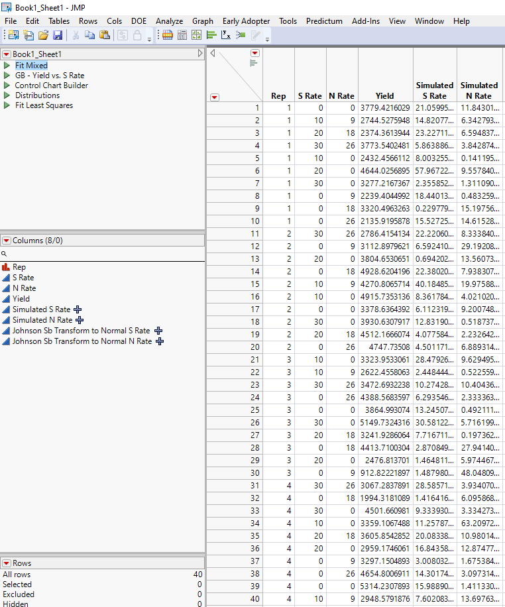This screenshot has width=505, height=607.
Task: Click the Fit Y by X toolbar icon
Action: pos(226,35)
